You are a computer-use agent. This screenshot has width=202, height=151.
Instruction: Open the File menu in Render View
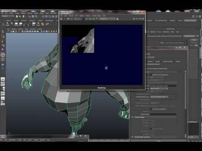pos(61,16)
